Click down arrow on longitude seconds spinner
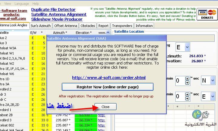Image resolution: width=218 pixels, height=131 pixels. pyautogui.click(x=187, y=99)
